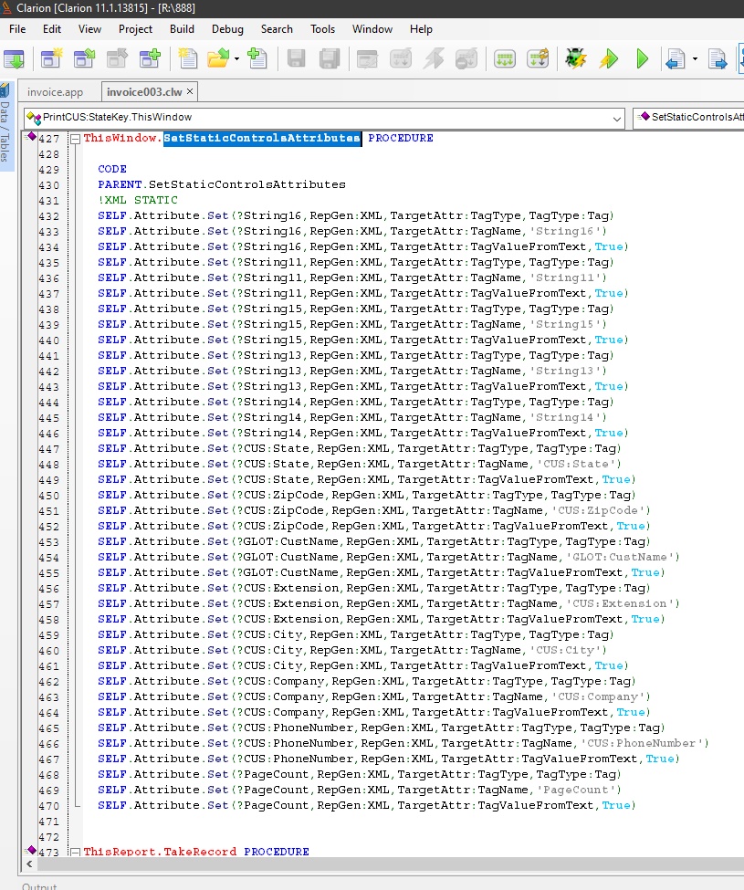The image size is (744, 890).
Task: Click the Save All toolbar icon
Action: click(329, 59)
